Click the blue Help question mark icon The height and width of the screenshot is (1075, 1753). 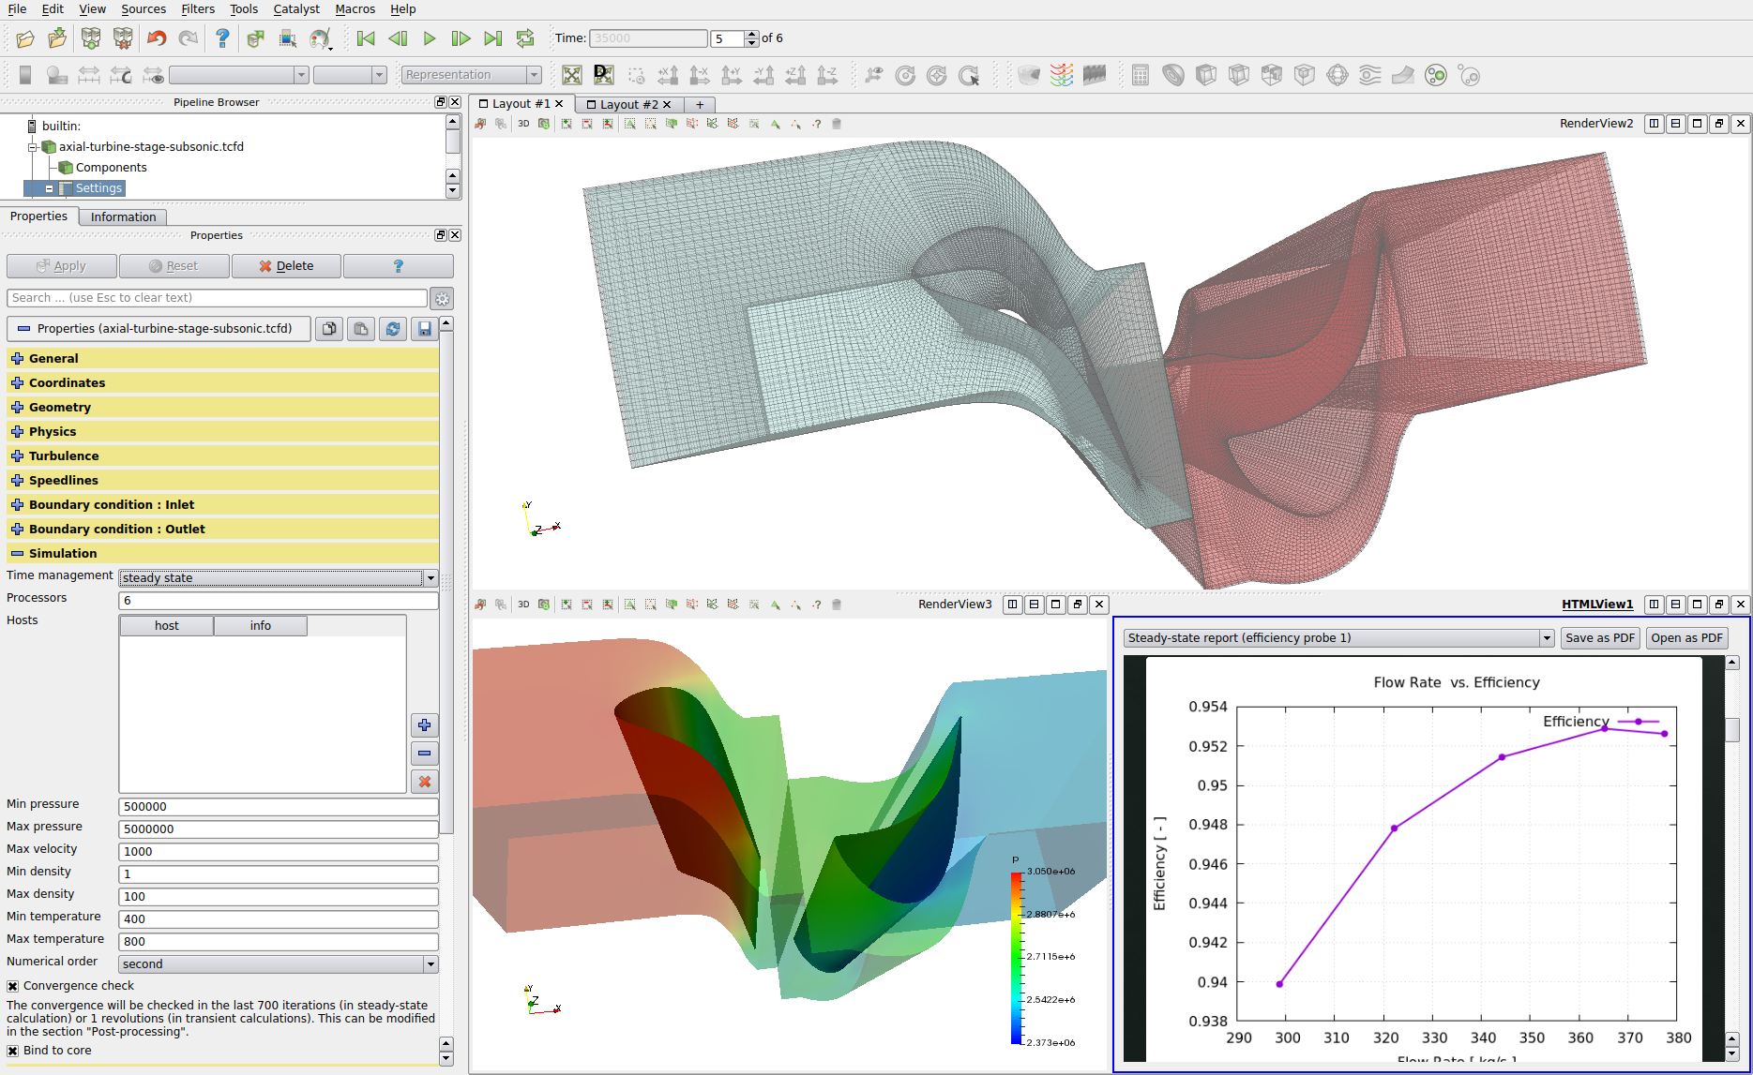pos(222,38)
